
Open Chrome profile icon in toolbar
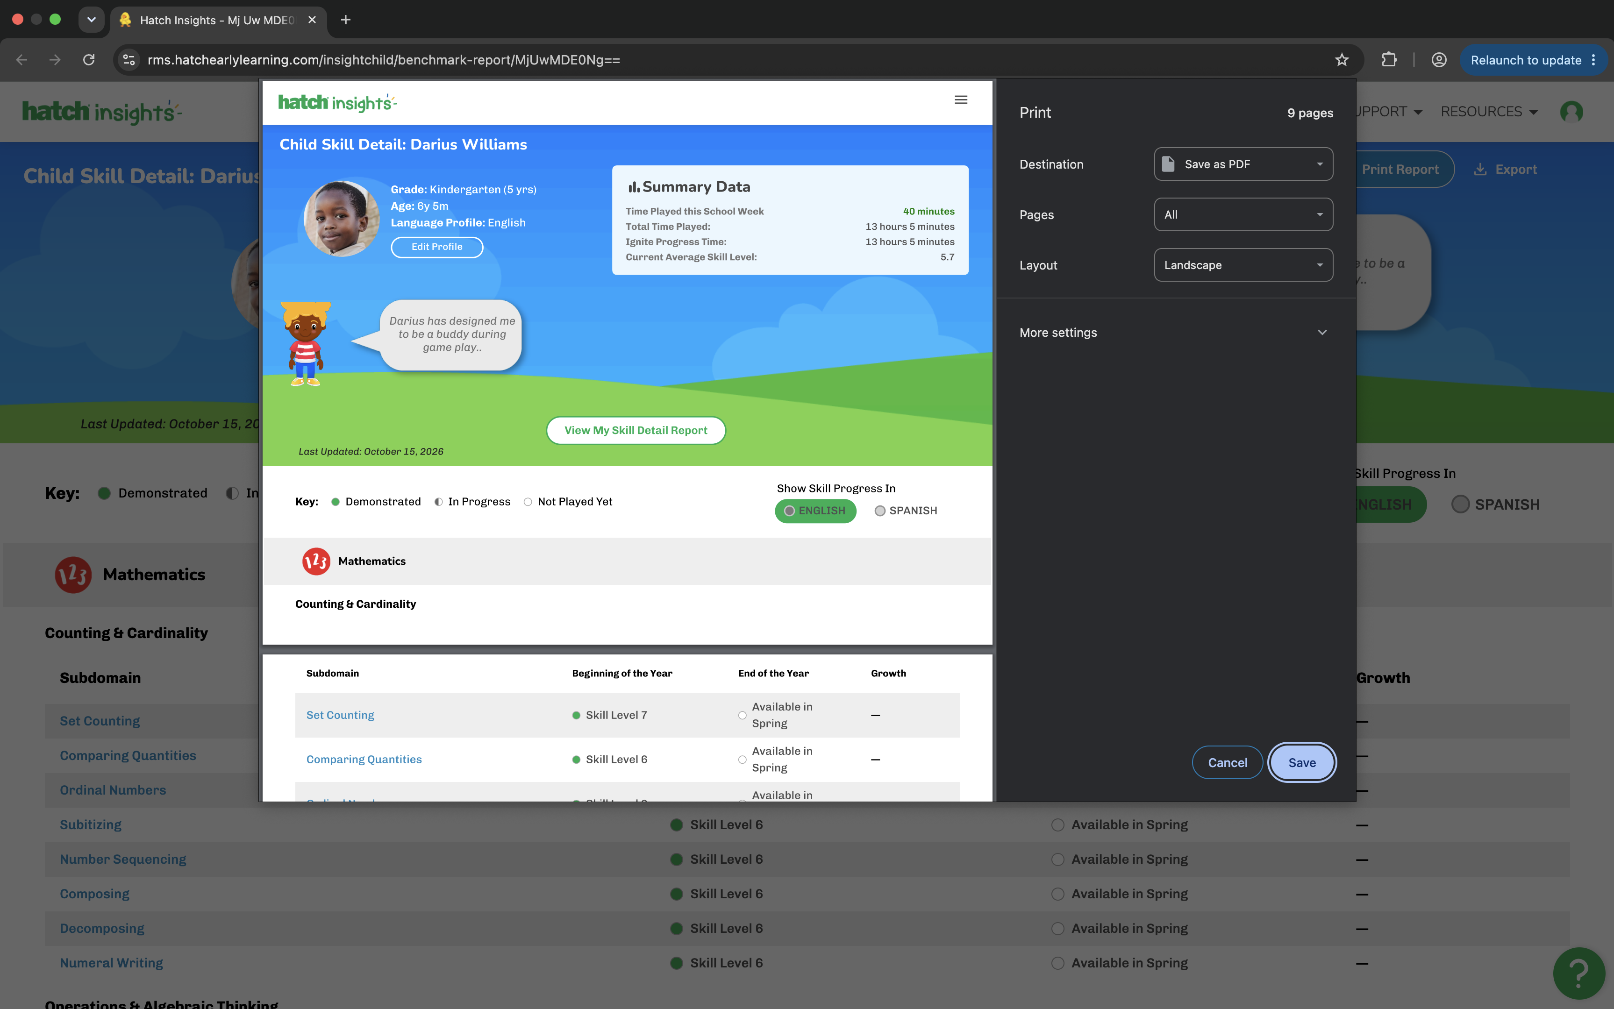1439,60
